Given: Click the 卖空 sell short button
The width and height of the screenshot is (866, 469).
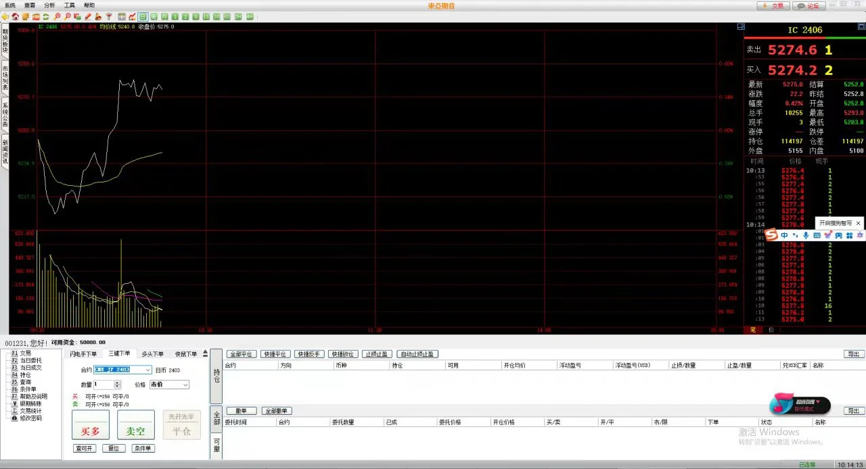Looking at the screenshot, I should coord(135,425).
